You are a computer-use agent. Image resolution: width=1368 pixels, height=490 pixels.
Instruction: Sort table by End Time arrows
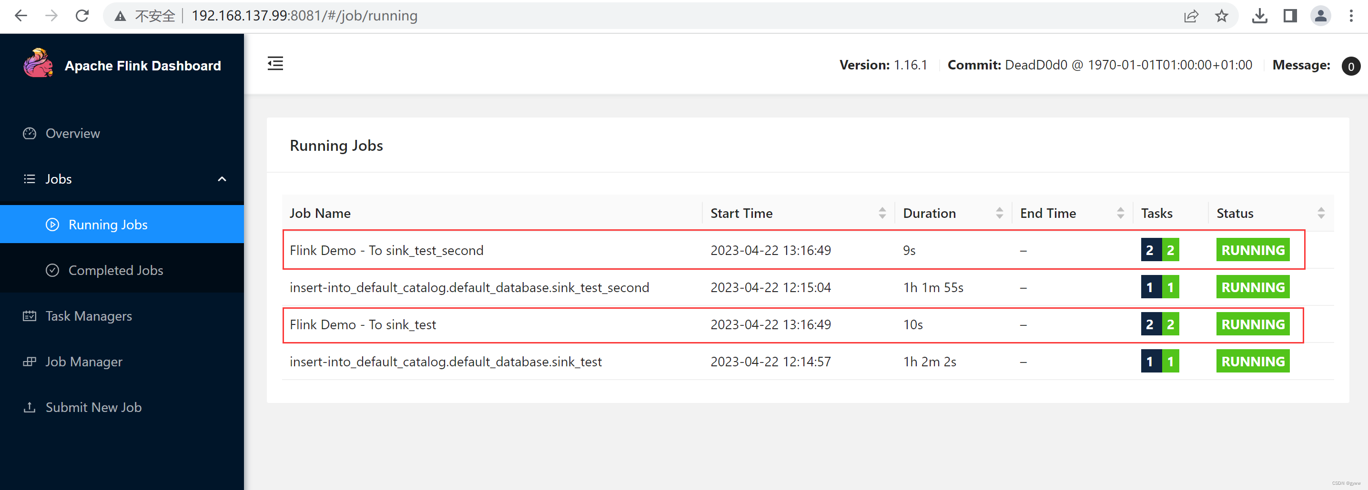tap(1121, 213)
